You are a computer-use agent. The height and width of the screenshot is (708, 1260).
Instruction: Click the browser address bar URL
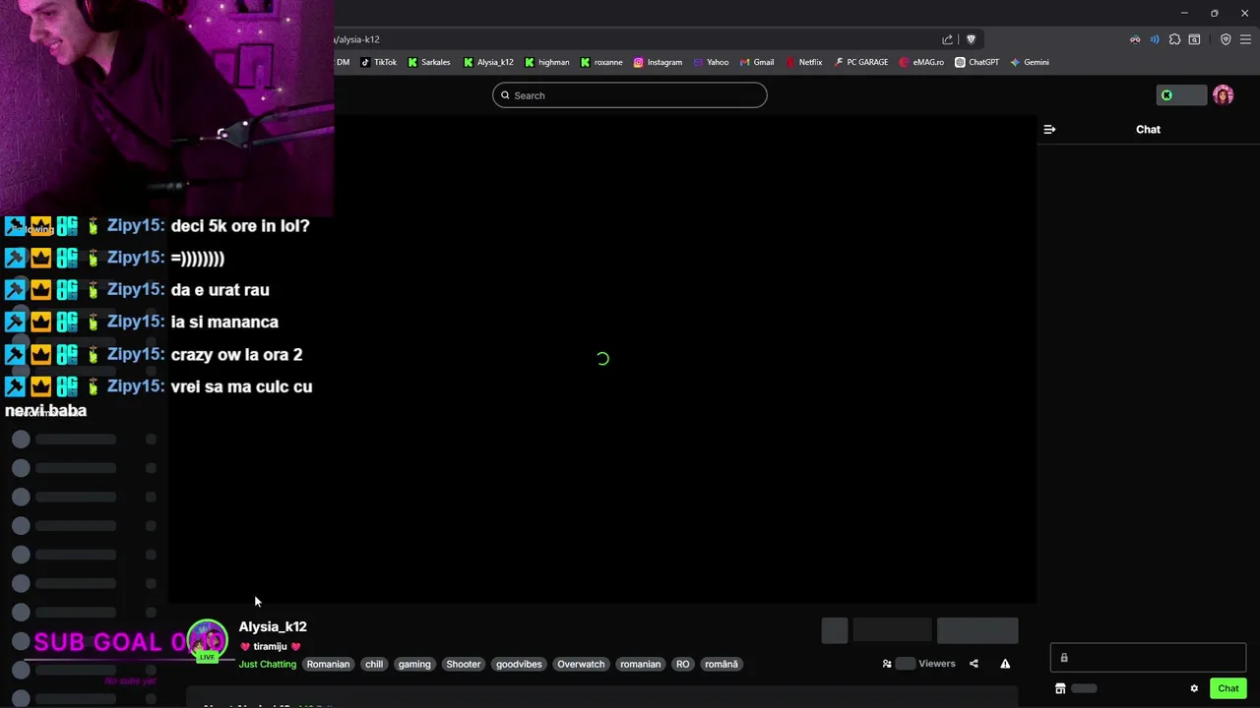coord(357,39)
